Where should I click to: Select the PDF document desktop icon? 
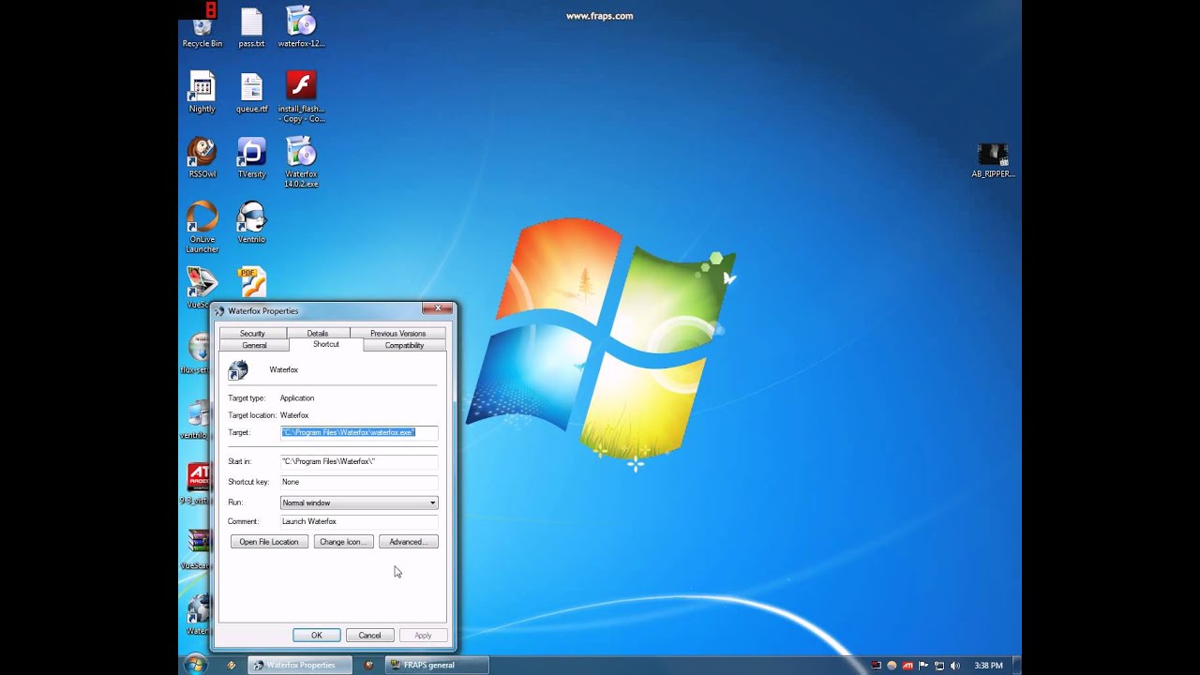[251, 281]
